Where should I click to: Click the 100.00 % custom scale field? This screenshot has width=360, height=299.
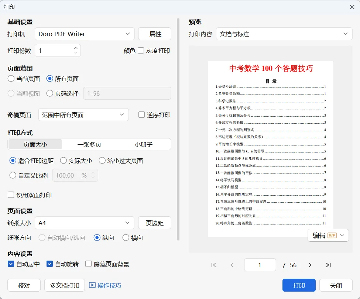[x=75, y=175]
